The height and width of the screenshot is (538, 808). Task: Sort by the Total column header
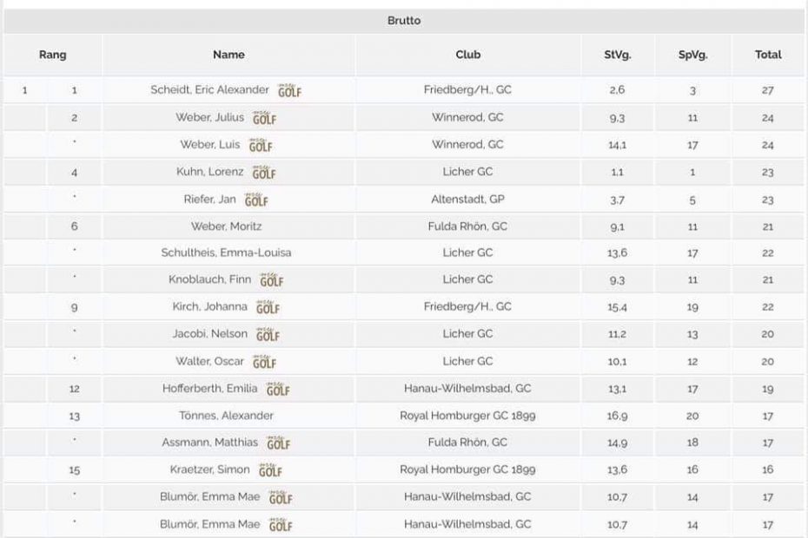768,55
